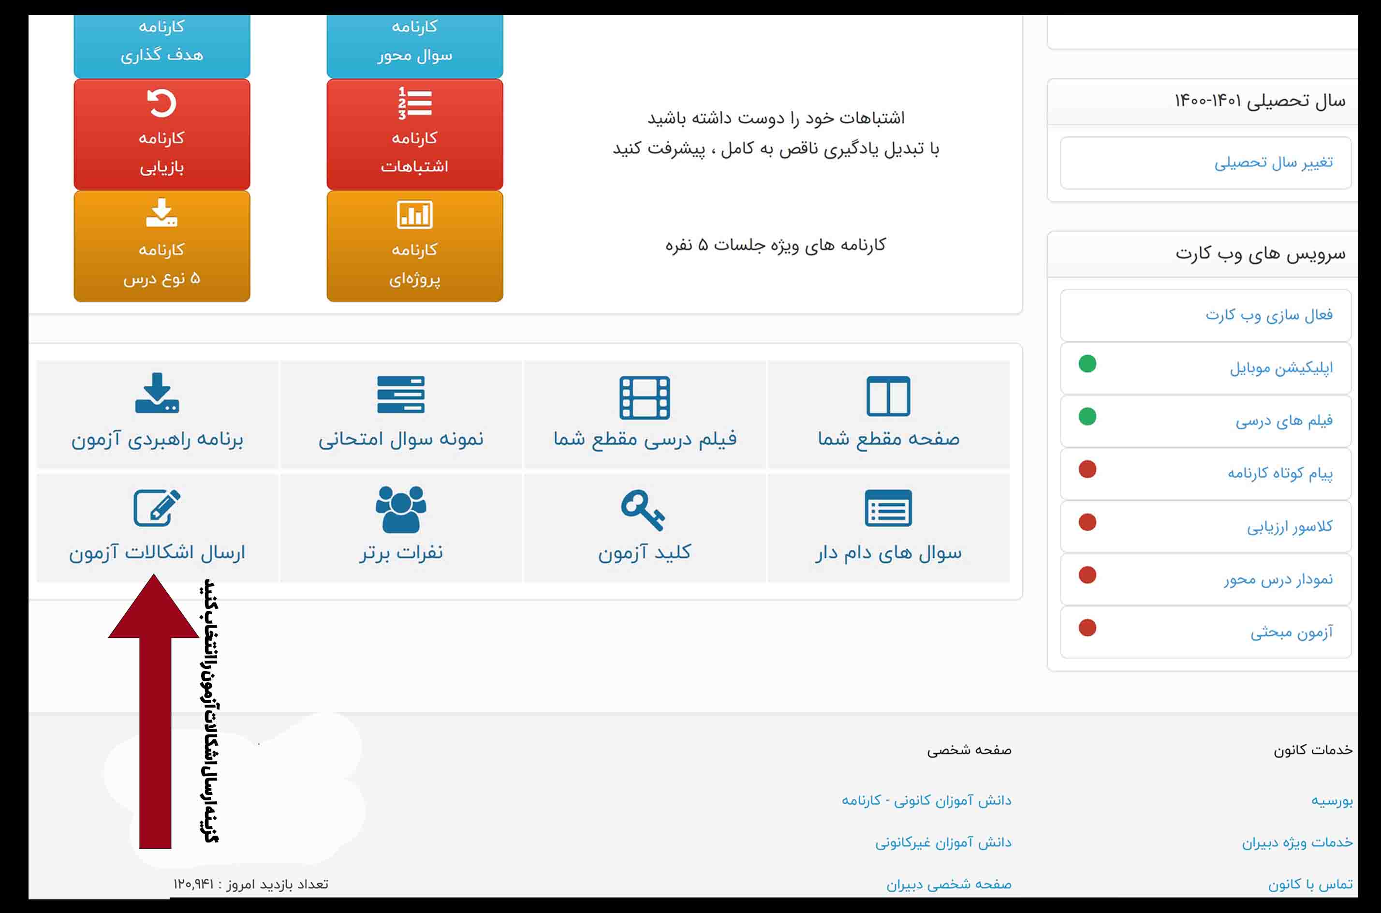The height and width of the screenshot is (913, 1381).
Task: Click the people group icon for نفرات برتر
Action: tap(400, 509)
